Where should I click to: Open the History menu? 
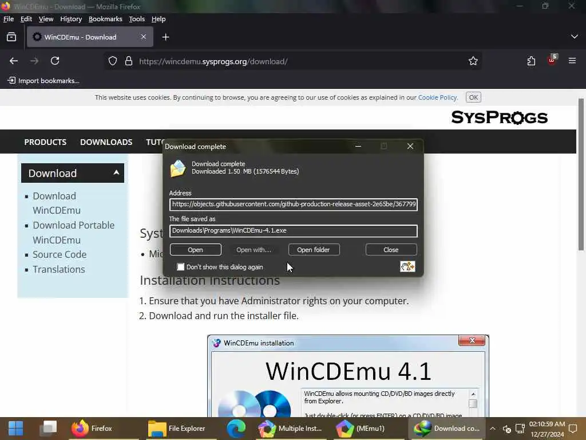point(70,19)
